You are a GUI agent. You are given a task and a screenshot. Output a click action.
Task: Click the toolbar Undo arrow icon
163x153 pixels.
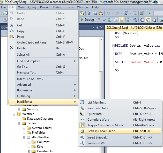108,13
